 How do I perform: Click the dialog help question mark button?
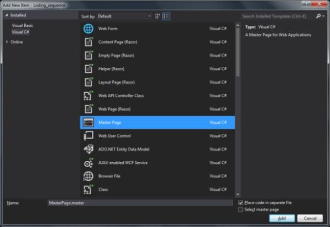306,4
